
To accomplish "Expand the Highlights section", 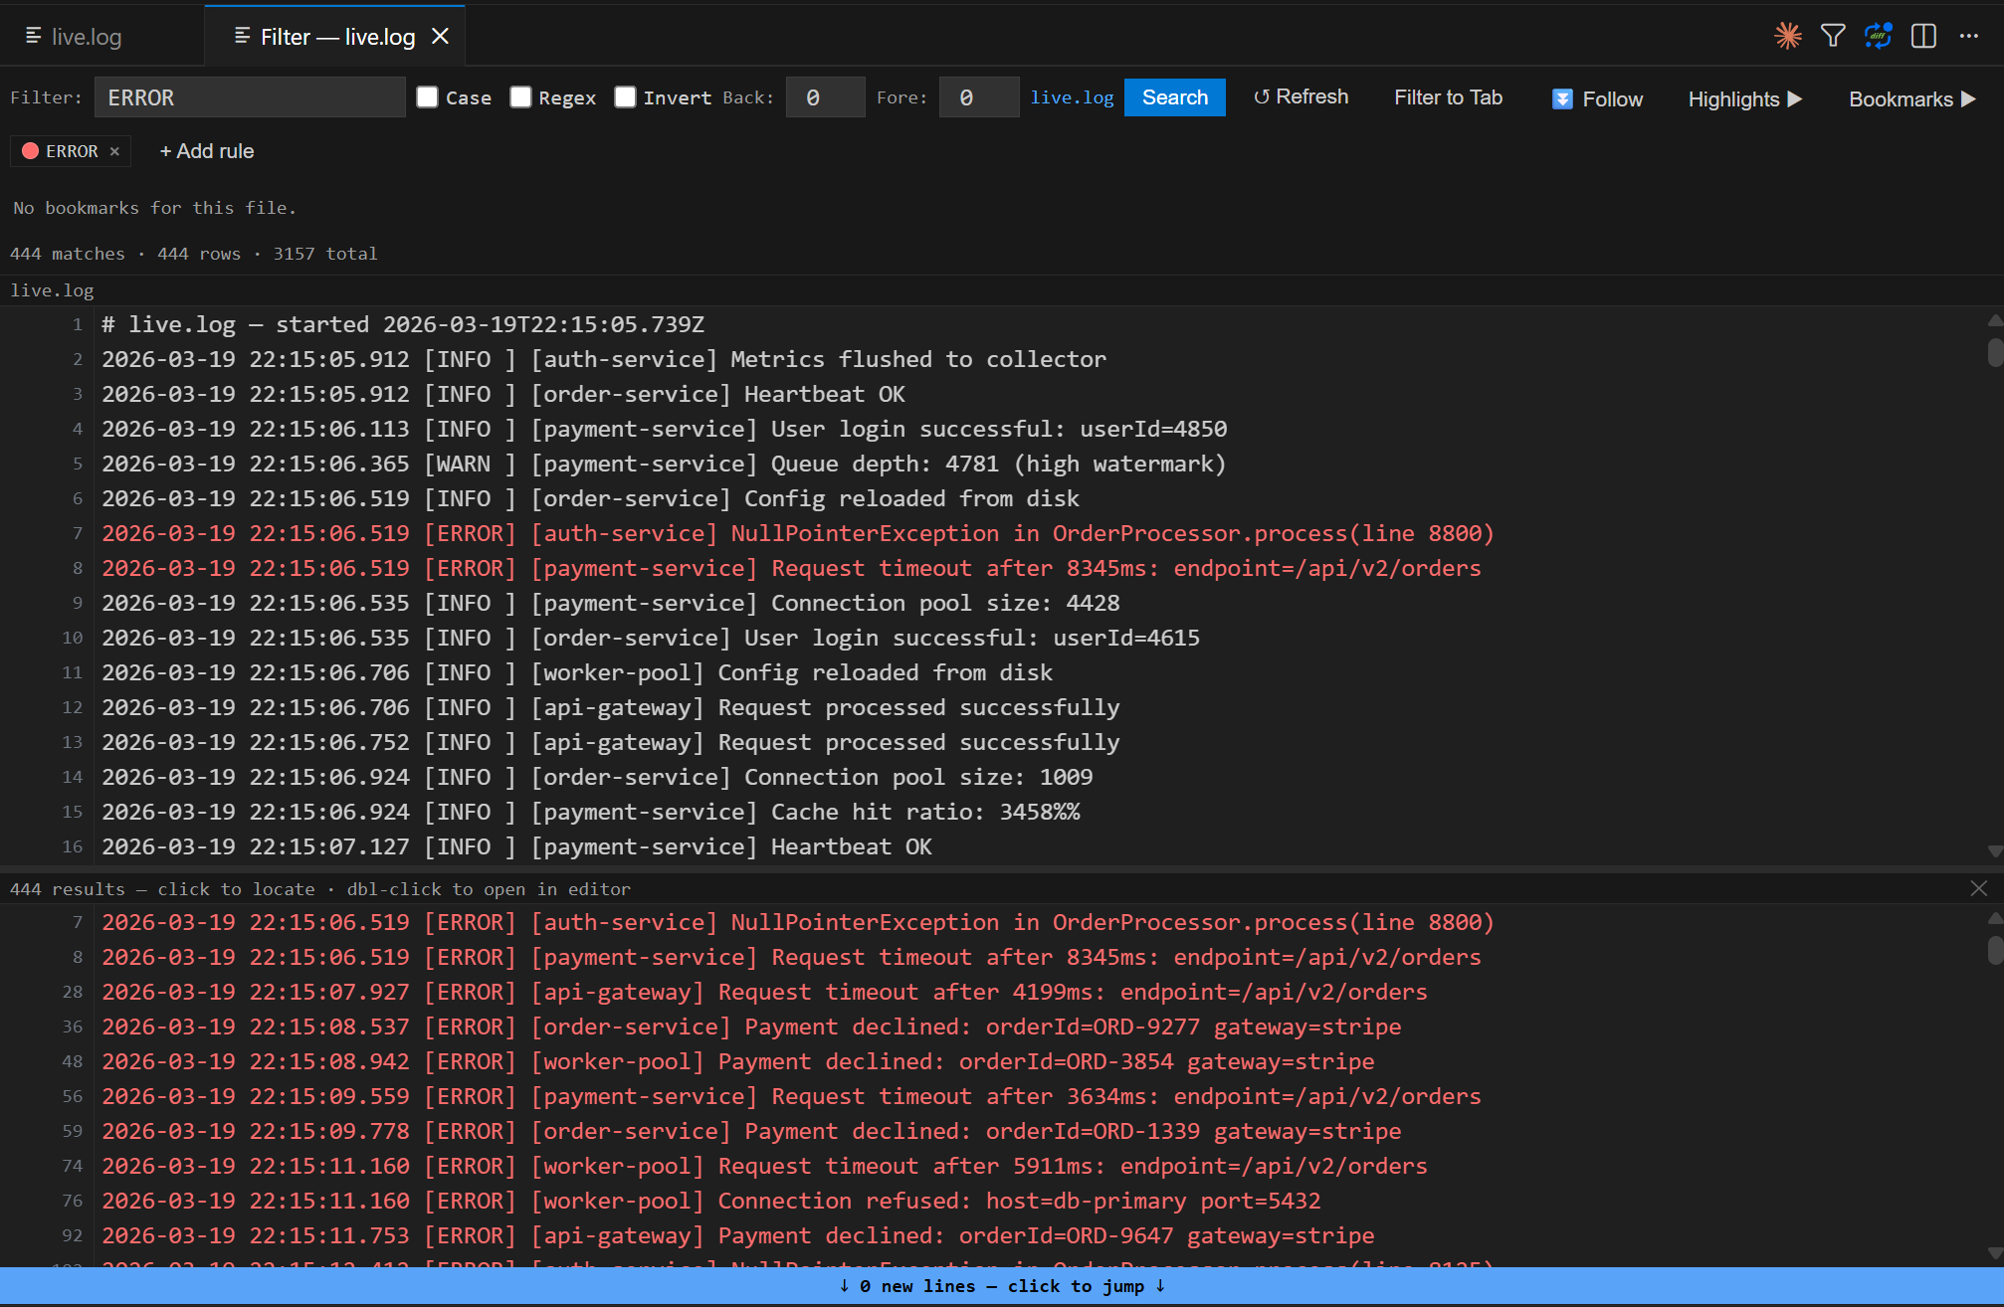I will pyautogui.click(x=1745, y=98).
